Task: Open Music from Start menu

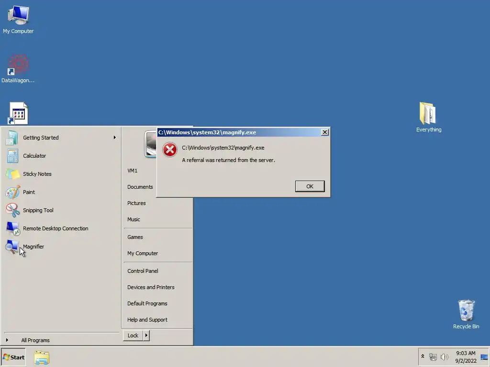Action: (x=134, y=219)
